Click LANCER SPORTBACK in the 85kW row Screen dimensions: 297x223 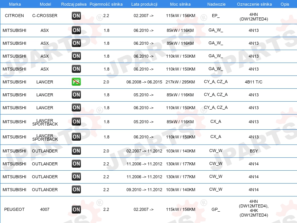pyautogui.click(x=45, y=122)
